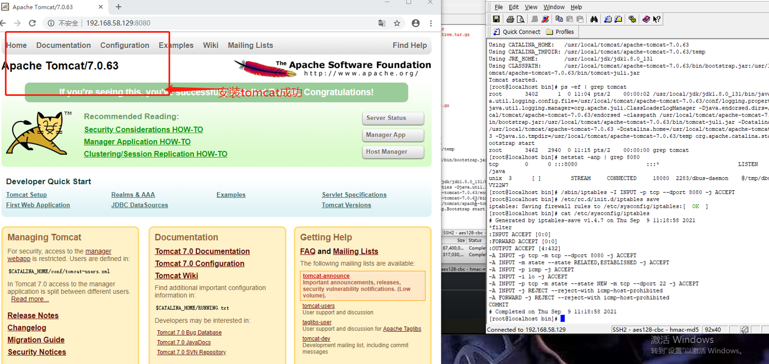This screenshot has width=769, height=364.
Task: Open the Profiles folder dropdown
Action: [x=560, y=32]
